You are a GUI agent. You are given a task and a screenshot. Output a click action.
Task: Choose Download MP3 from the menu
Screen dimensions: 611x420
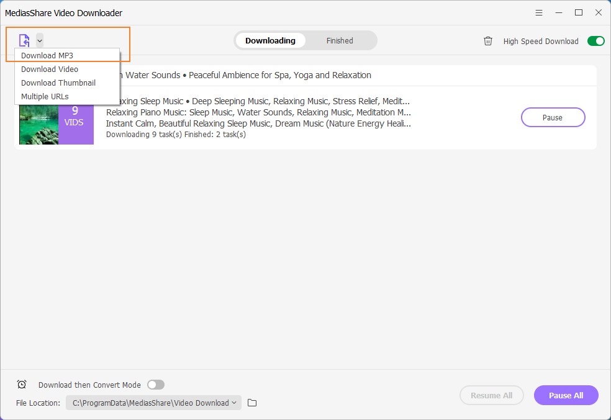pos(47,56)
